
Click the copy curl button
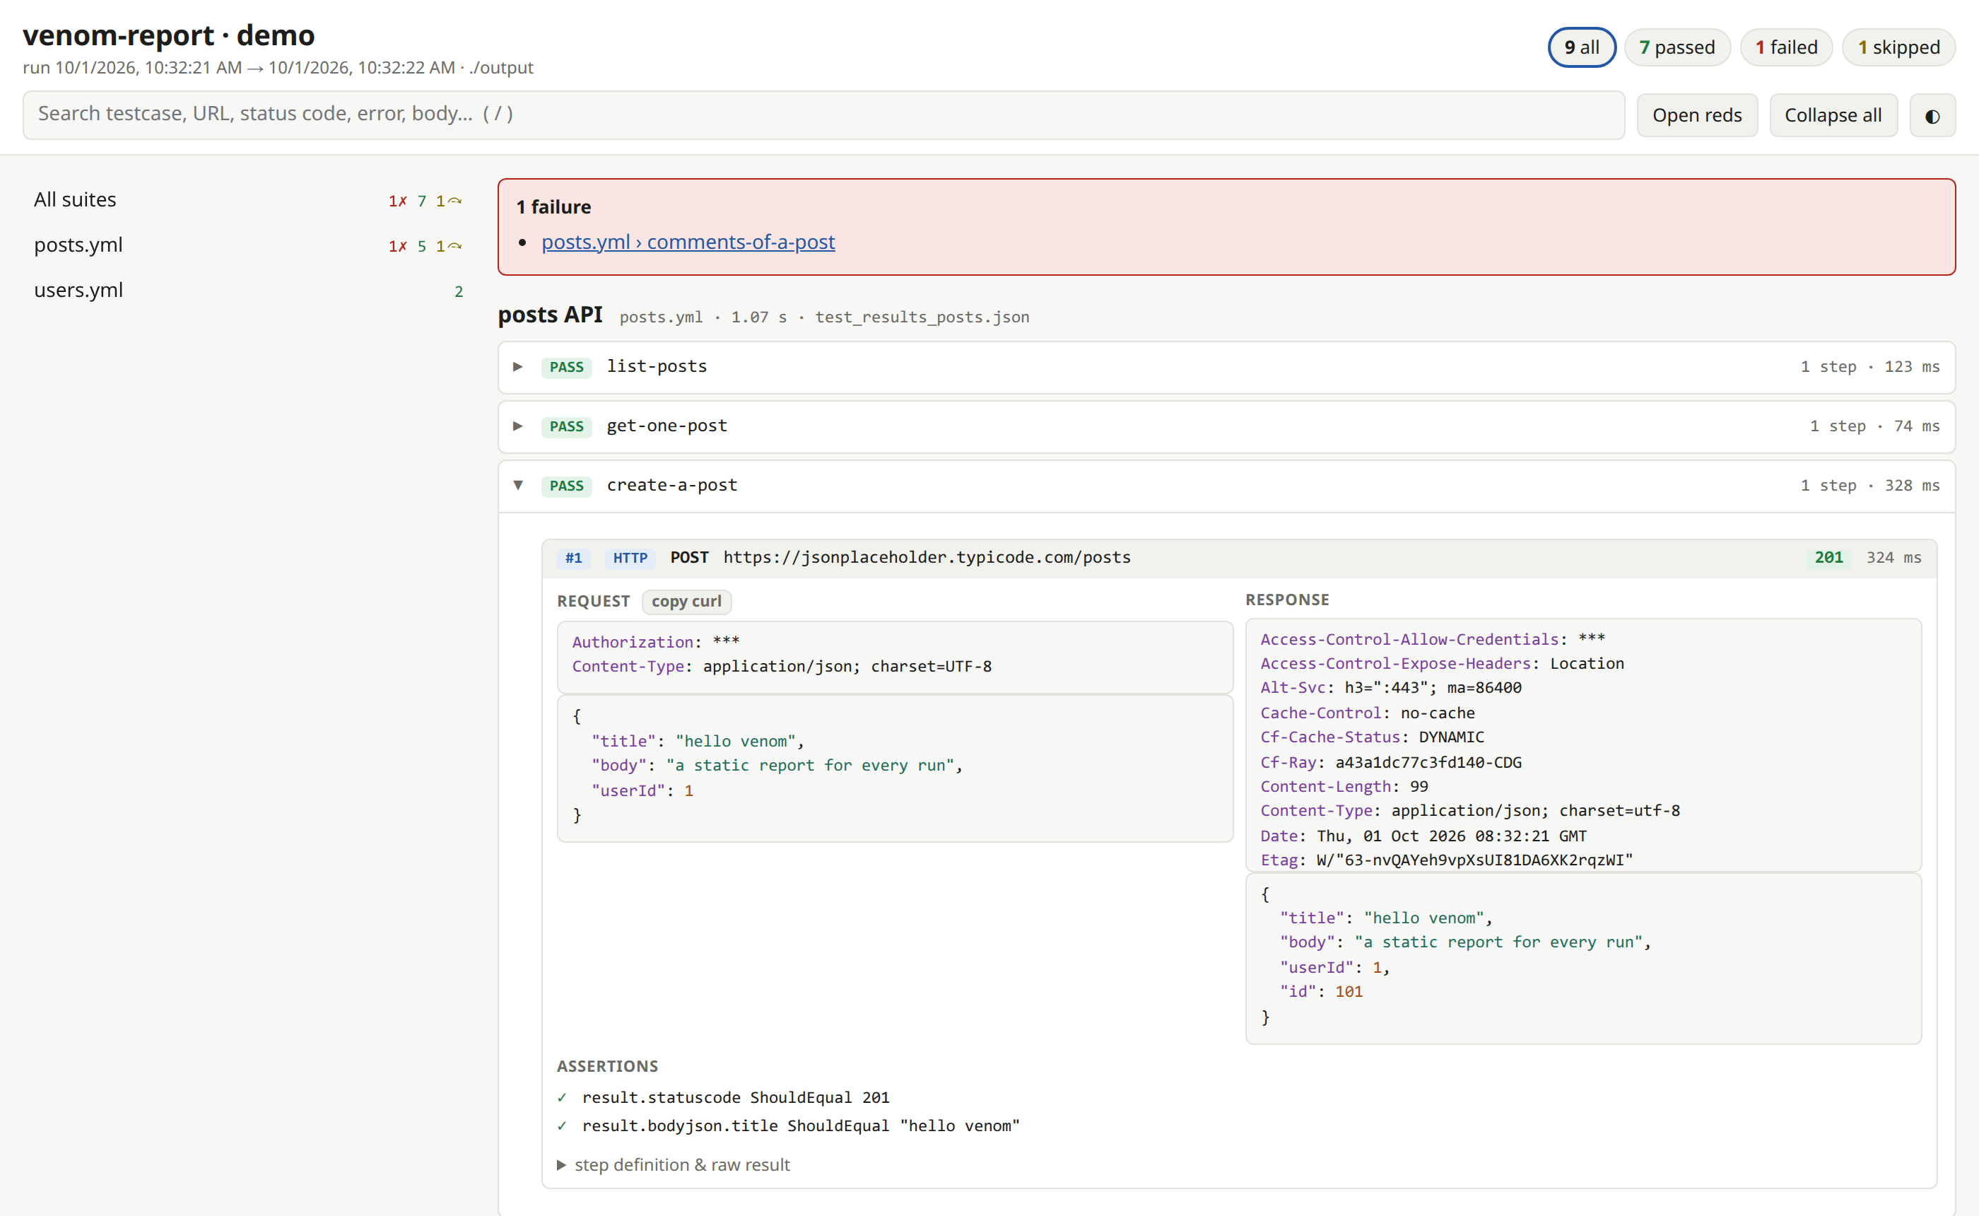(x=686, y=602)
